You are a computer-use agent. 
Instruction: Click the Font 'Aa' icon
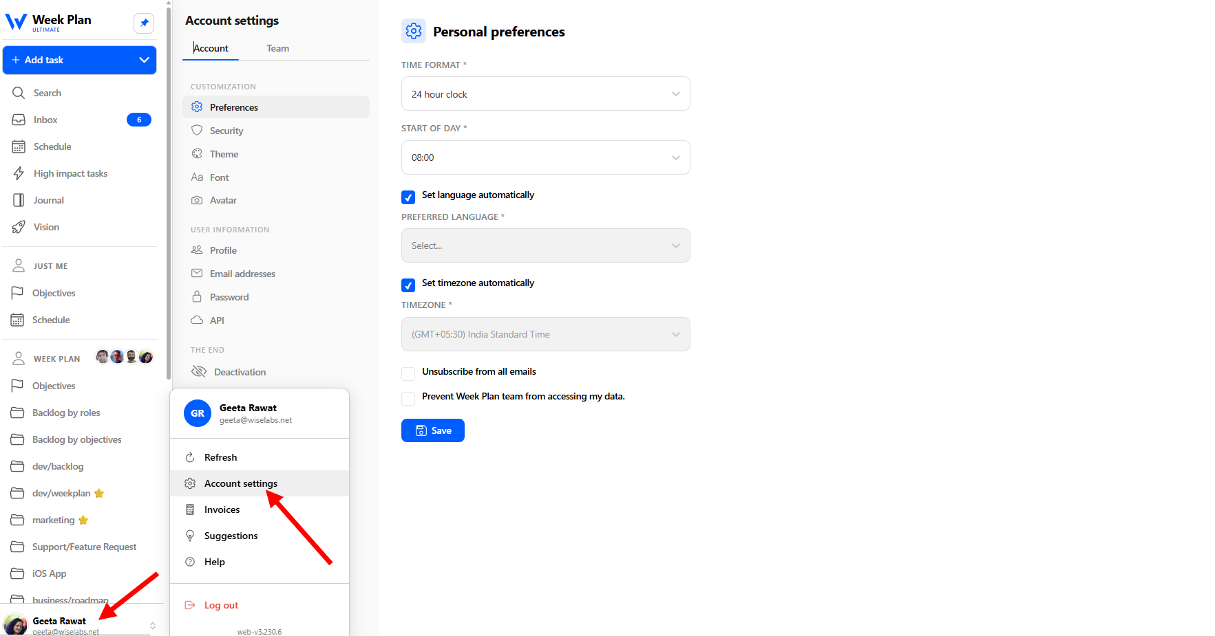(197, 177)
